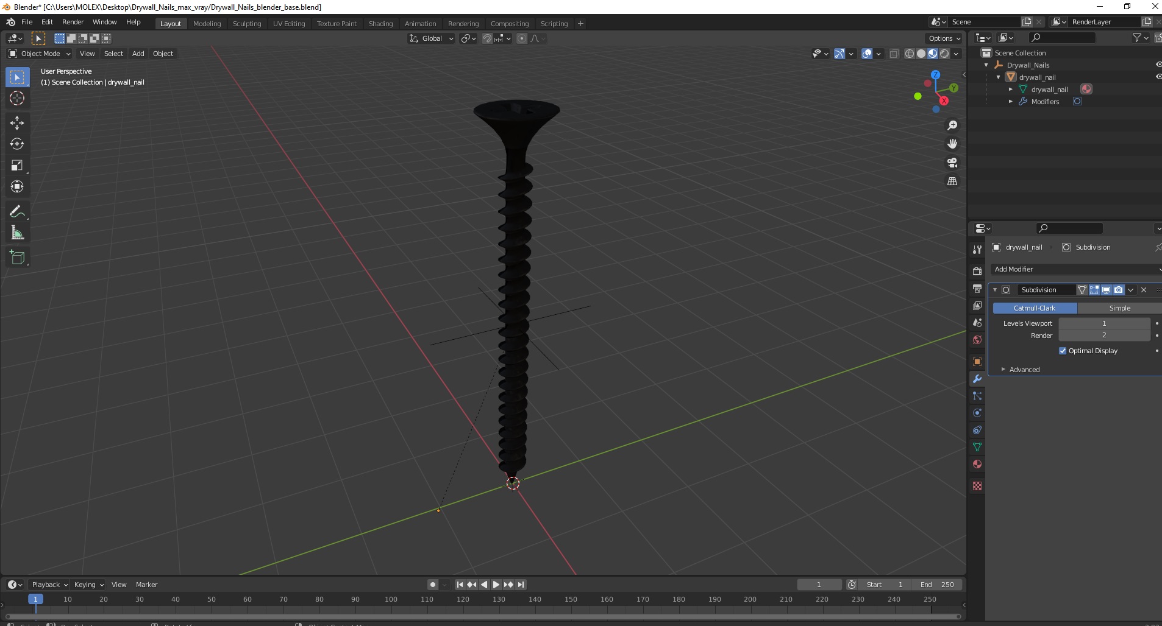Open the Texture properties tab
The height and width of the screenshot is (626, 1162).
coord(977,486)
